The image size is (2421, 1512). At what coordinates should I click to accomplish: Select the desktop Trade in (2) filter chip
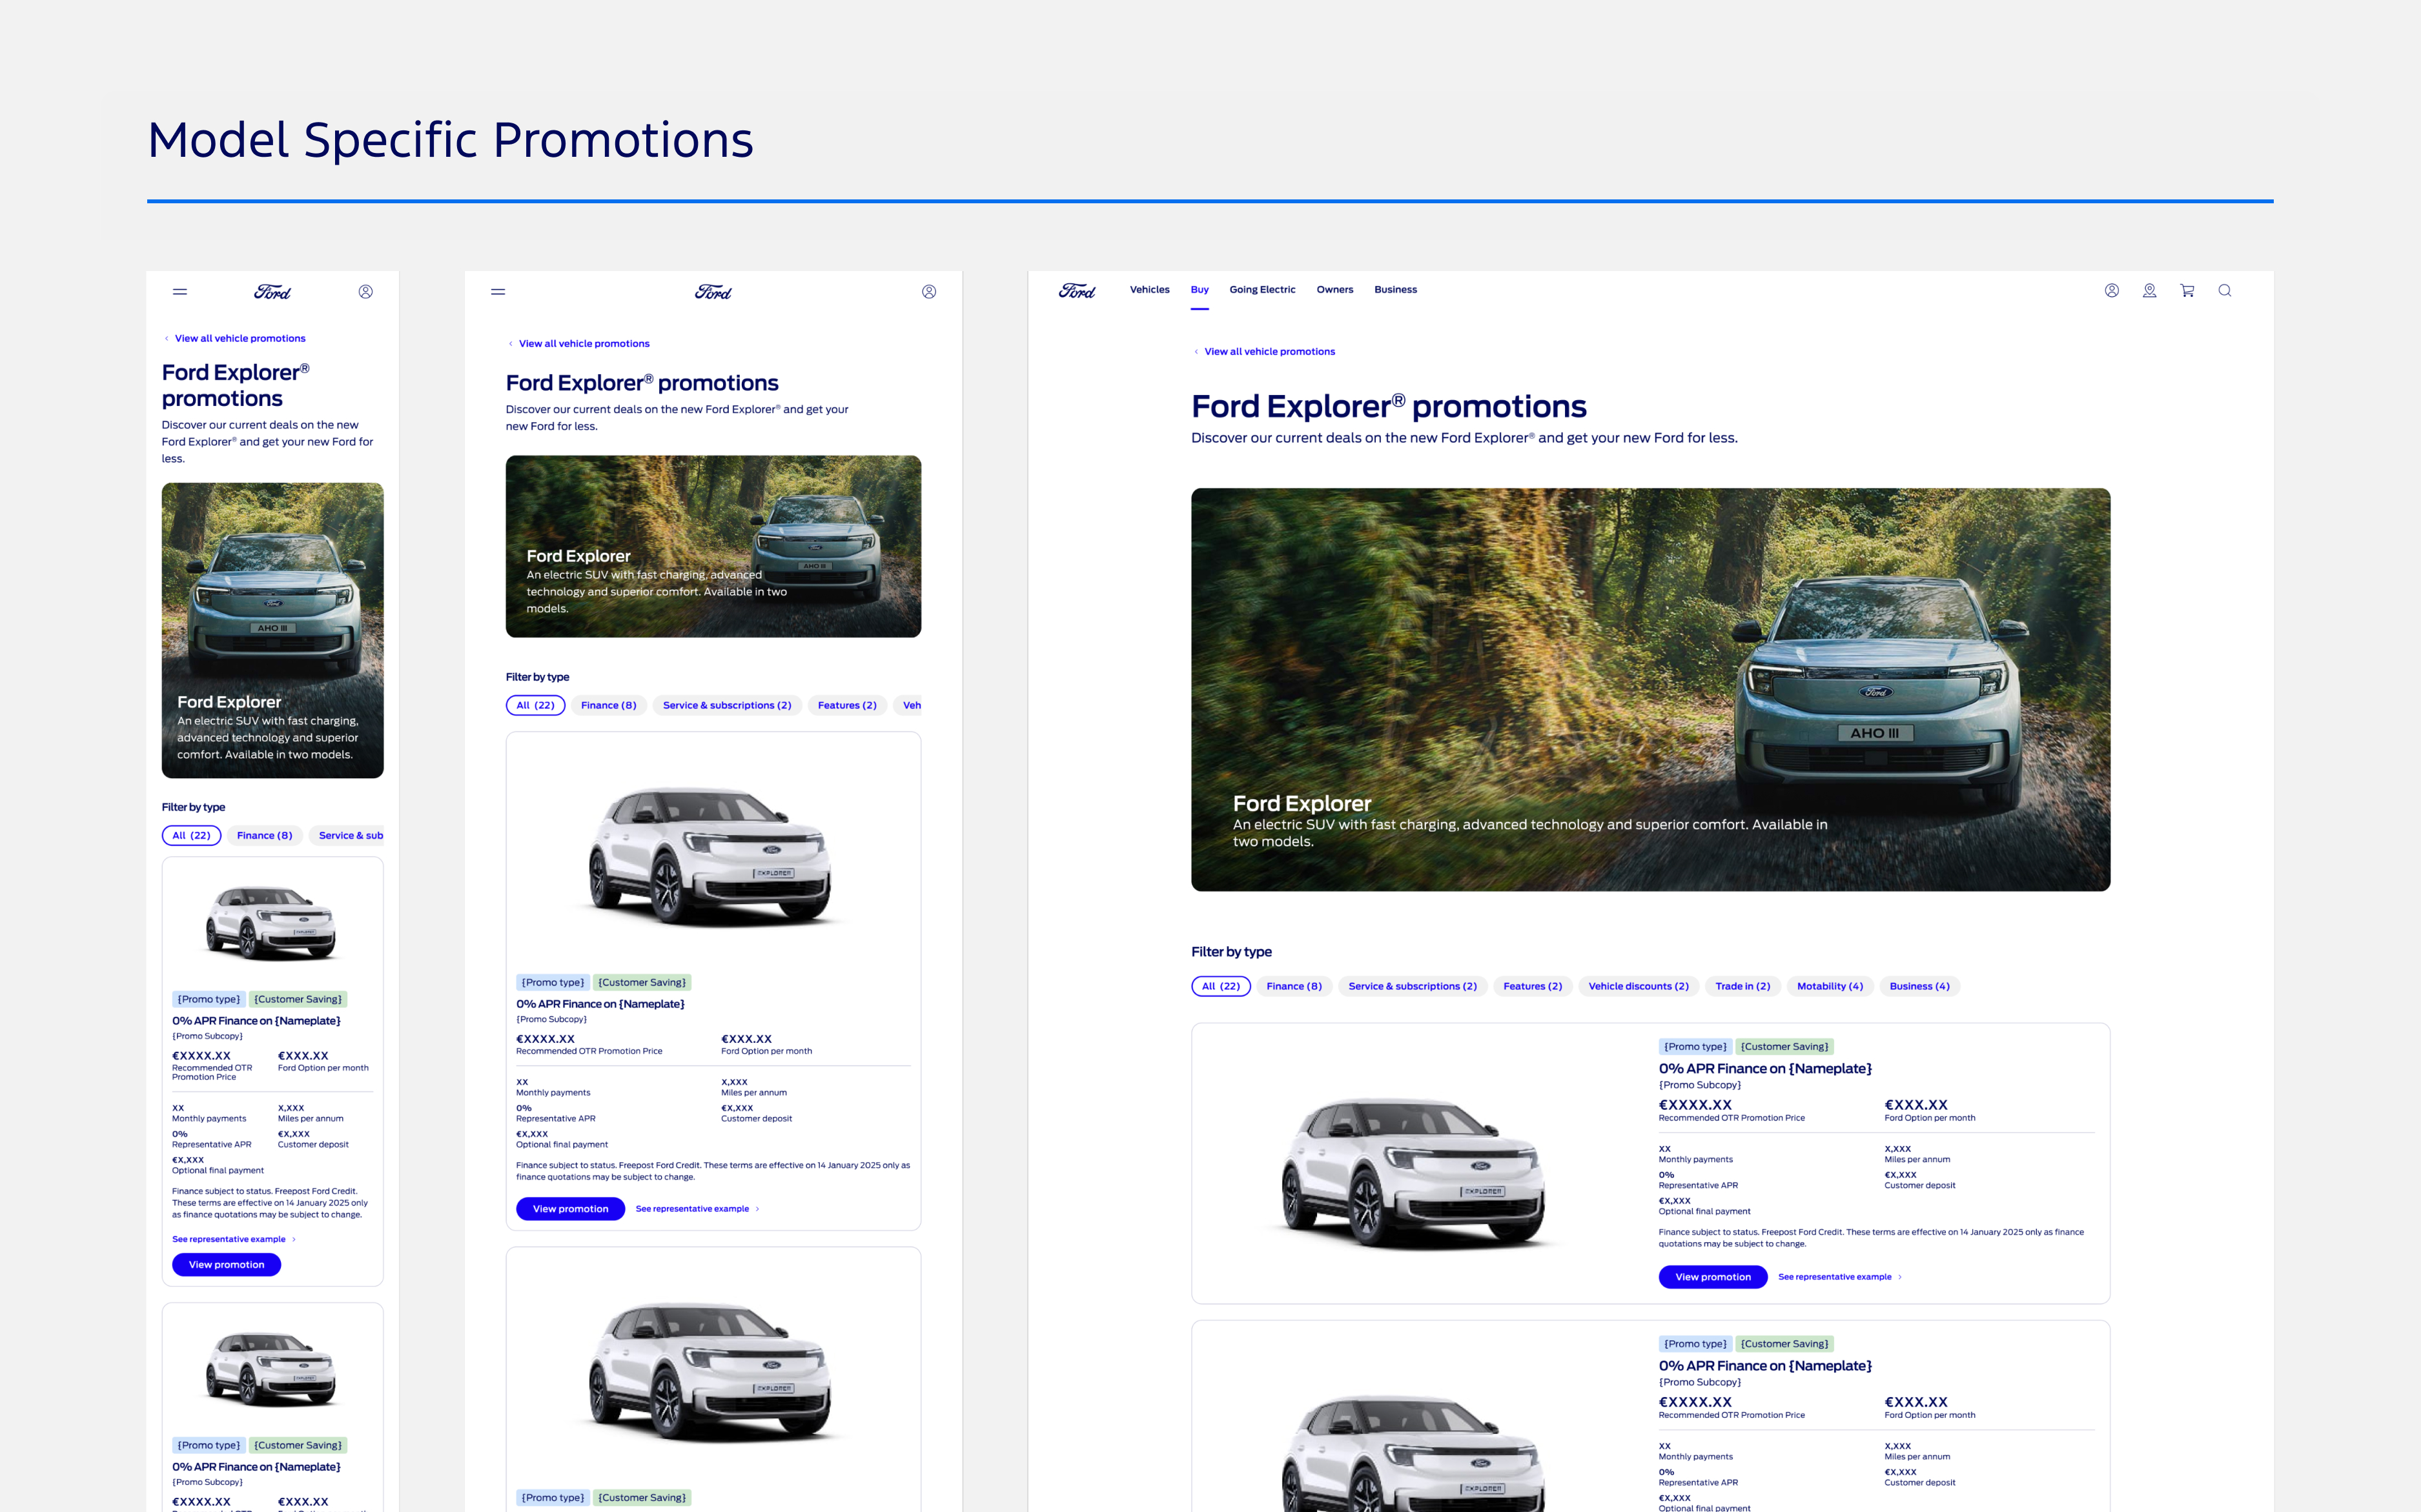tap(1742, 986)
